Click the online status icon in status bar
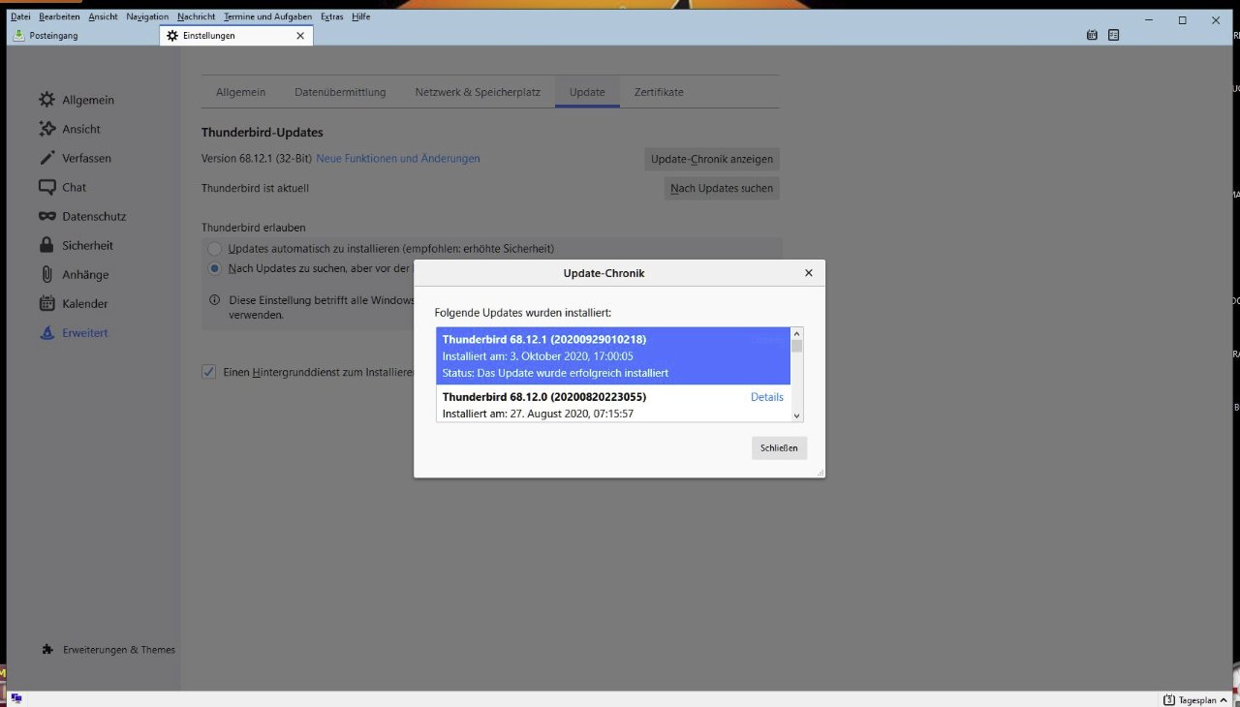Screen dimensions: 1240x707 click(16, 698)
